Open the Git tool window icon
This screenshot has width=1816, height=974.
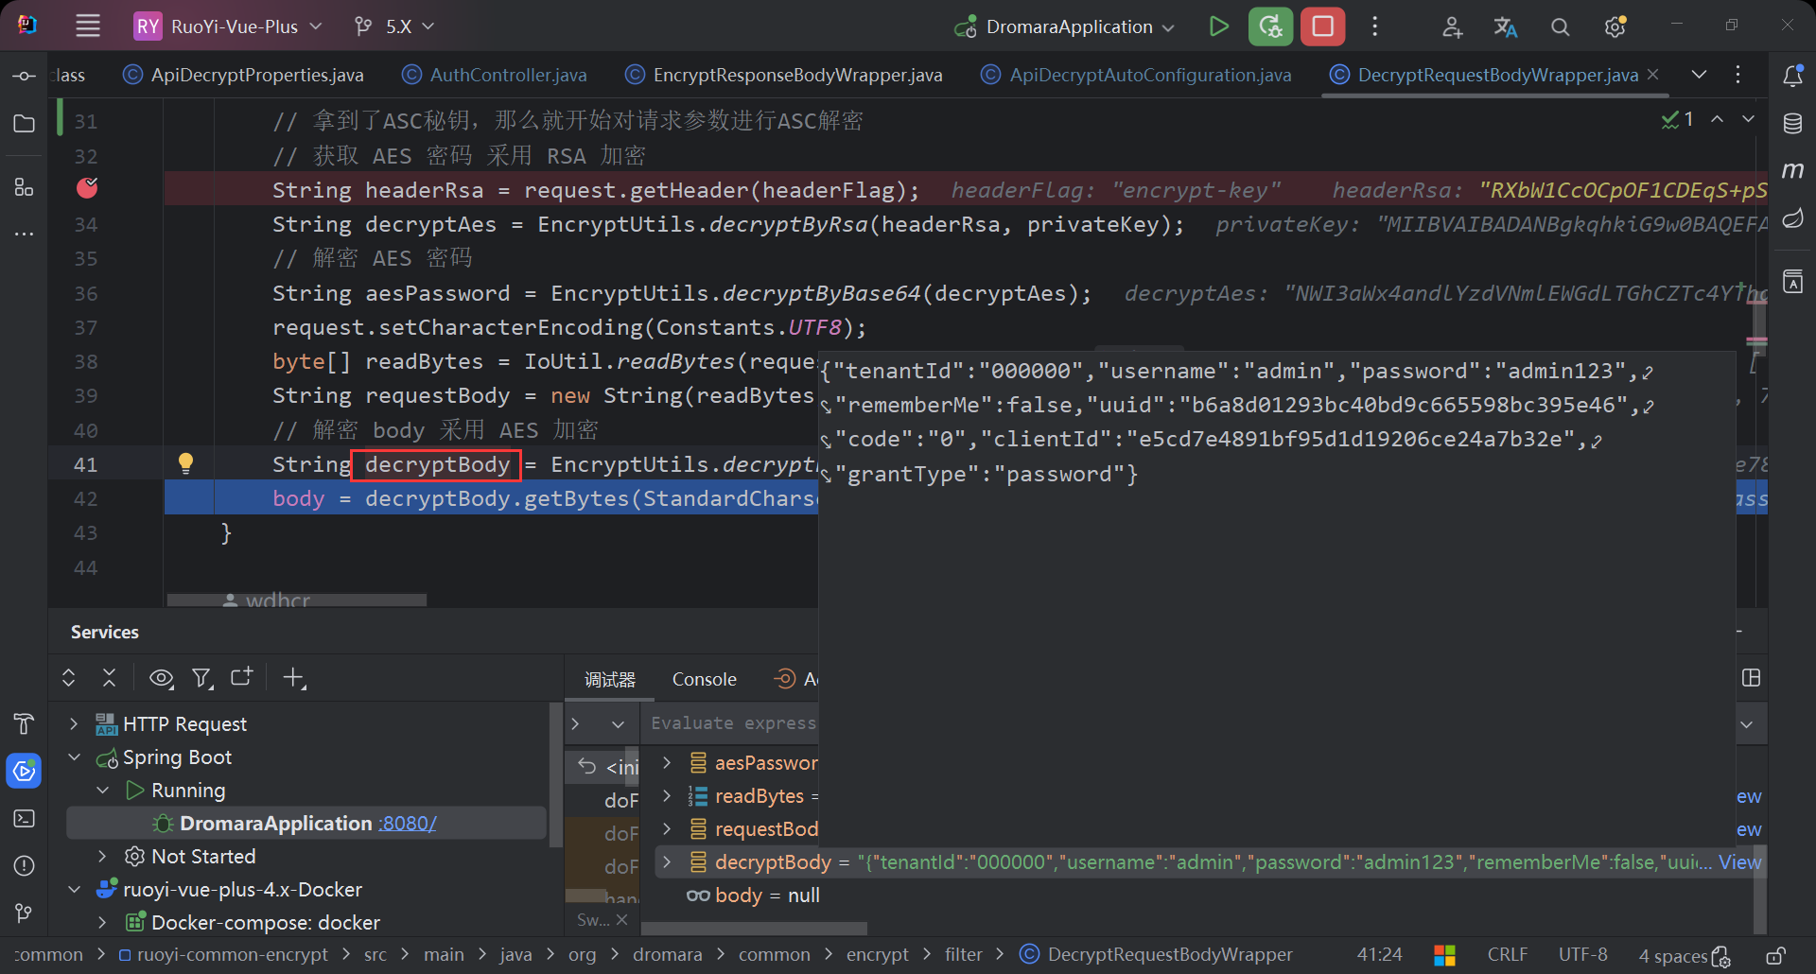click(24, 913)
